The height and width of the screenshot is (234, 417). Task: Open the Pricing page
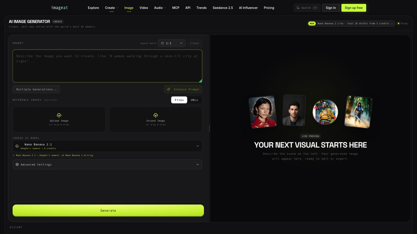tap(269, 8)
